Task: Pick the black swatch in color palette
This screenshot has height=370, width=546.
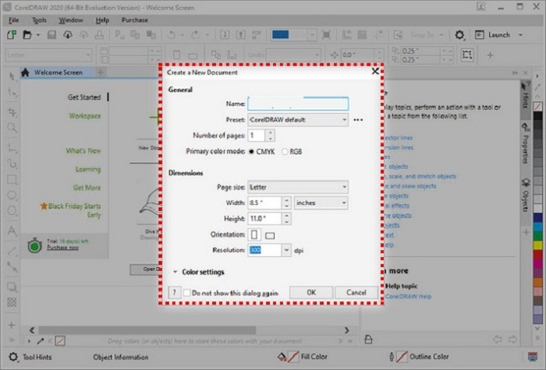Action: [x=537, y=116]
